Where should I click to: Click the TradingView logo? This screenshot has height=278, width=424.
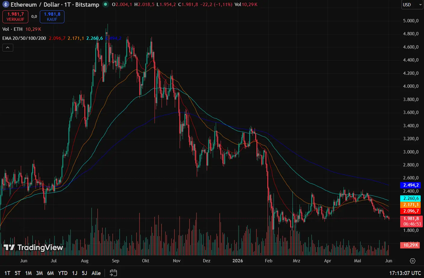pyautogui.click(x=33, y=248)
